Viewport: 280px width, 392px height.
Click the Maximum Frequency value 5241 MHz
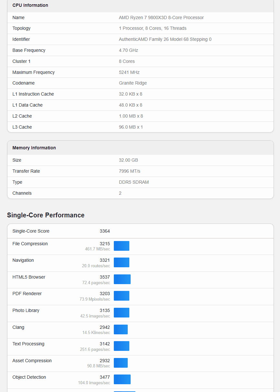(129, 72)
